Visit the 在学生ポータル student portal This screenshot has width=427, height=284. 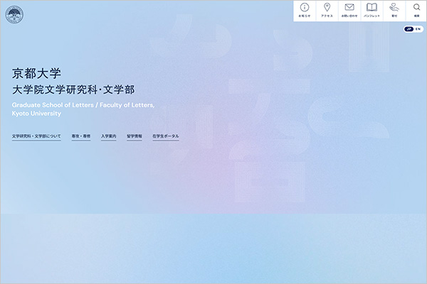point(166,135)
